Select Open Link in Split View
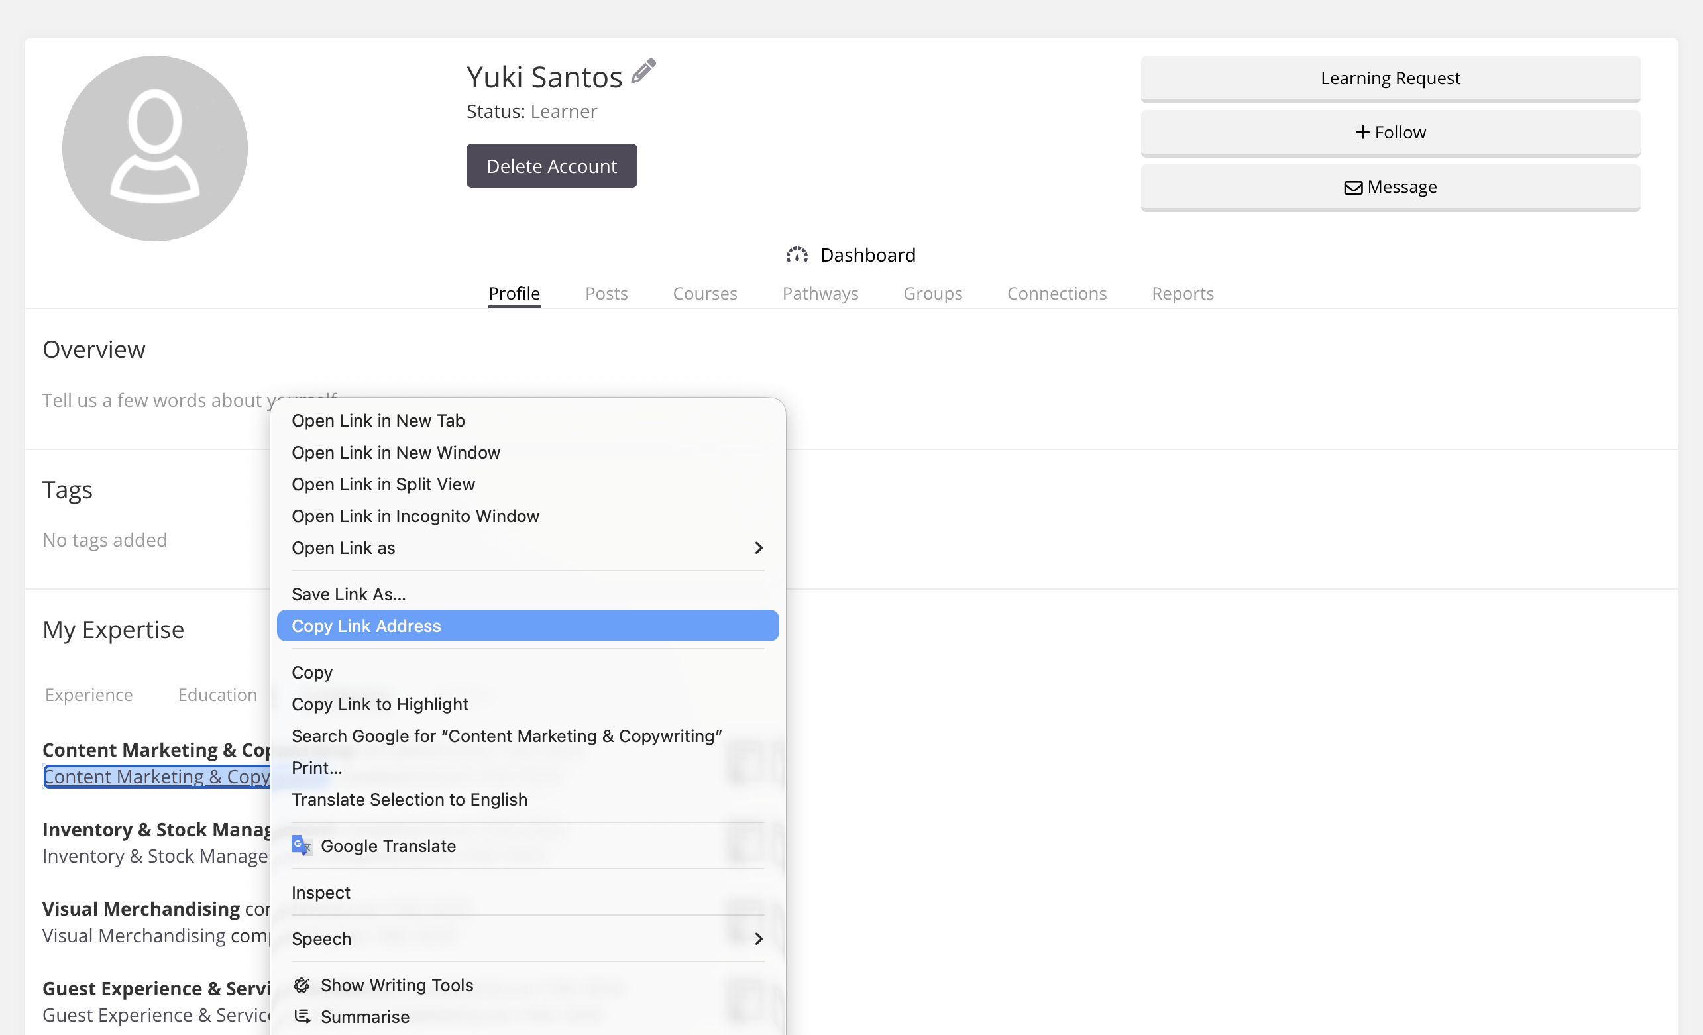The width and height of the screenshot is (1703, 1035). pos(527,484)
